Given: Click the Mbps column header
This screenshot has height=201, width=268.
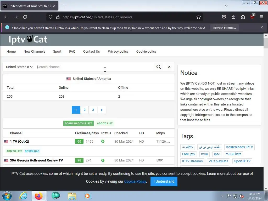Looking at the screenshot, I should click(x=160, y=133).
